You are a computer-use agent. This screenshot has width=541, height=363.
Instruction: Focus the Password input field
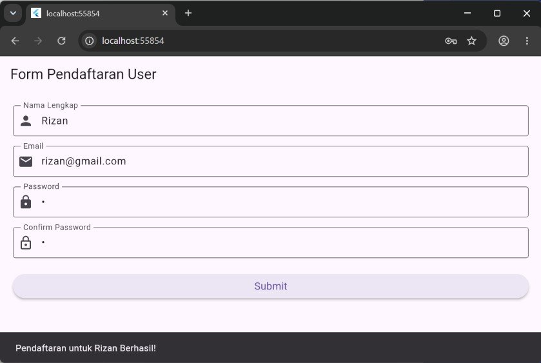tap(271, 202)
